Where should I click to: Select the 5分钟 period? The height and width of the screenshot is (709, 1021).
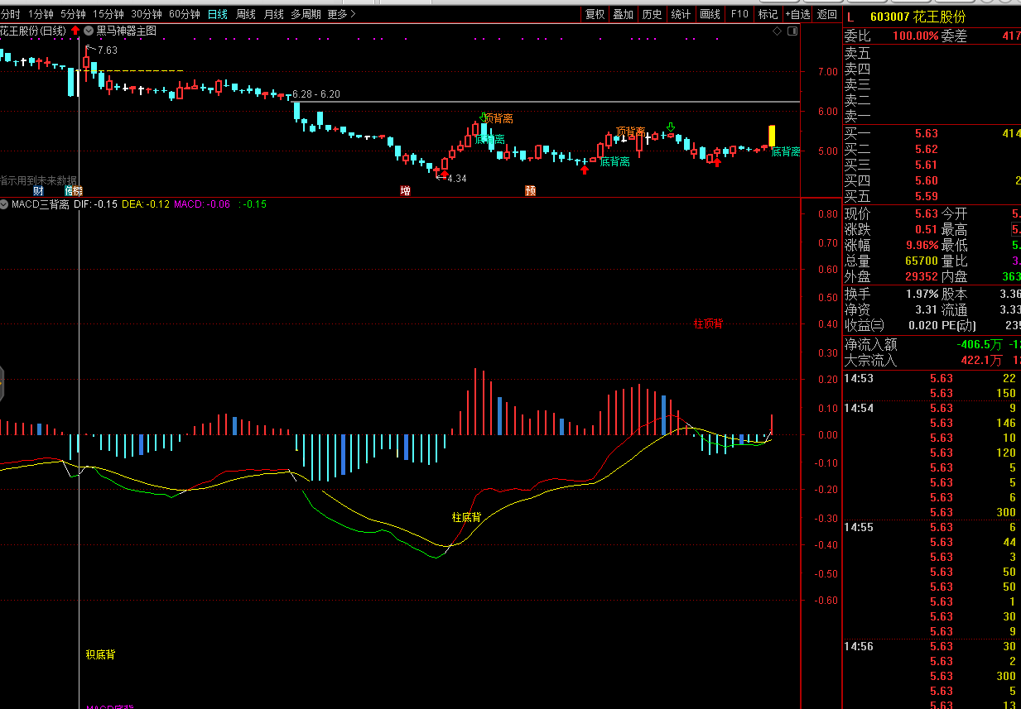coord(73,14)
